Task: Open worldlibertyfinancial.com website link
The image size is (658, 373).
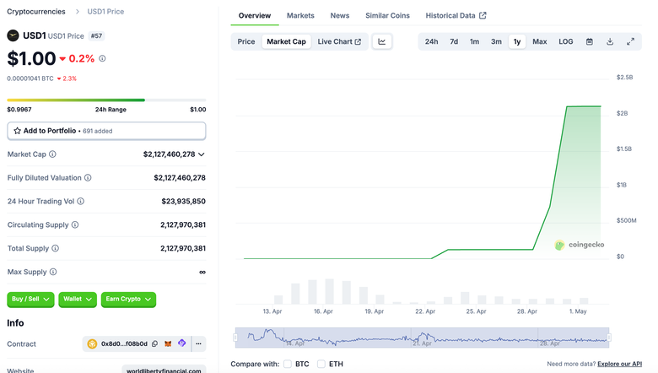Action: pos(164,370)
